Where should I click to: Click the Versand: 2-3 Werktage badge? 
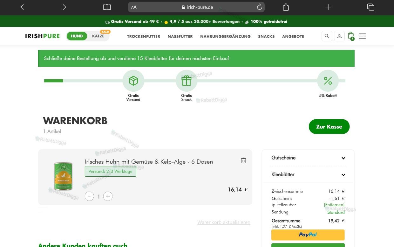[x=111, y=171]
